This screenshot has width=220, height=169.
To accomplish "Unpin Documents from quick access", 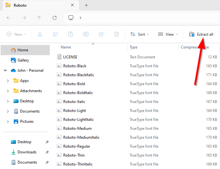I will coord(47,162).
